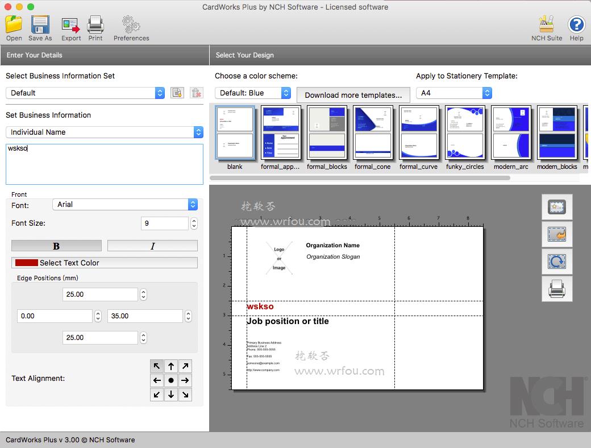Image resolution: width=591 pixels, height=448 pixels.
Task: Align text to top center arrow
Action: click(x=171, y=366)
